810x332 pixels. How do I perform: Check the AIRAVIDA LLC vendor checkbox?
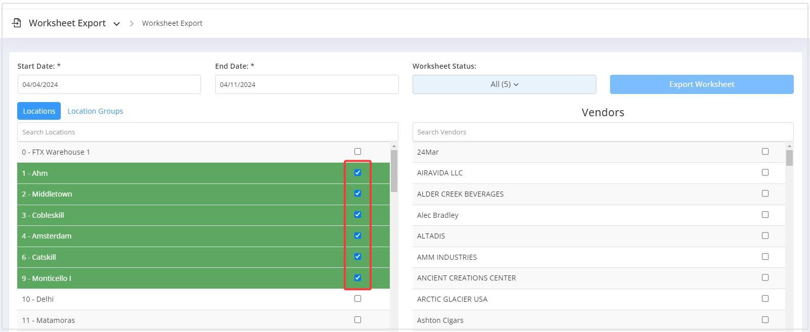[765, 173]
